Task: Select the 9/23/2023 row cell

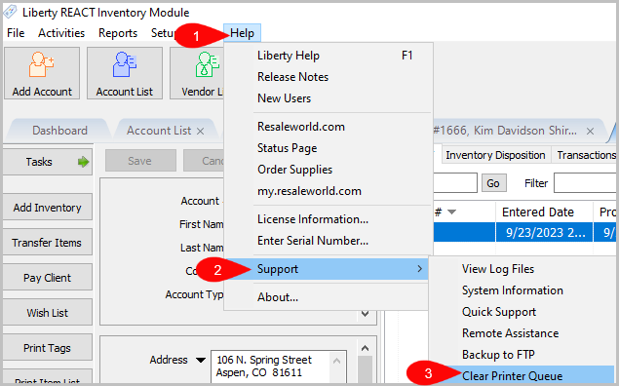Action: pos(544,232)
